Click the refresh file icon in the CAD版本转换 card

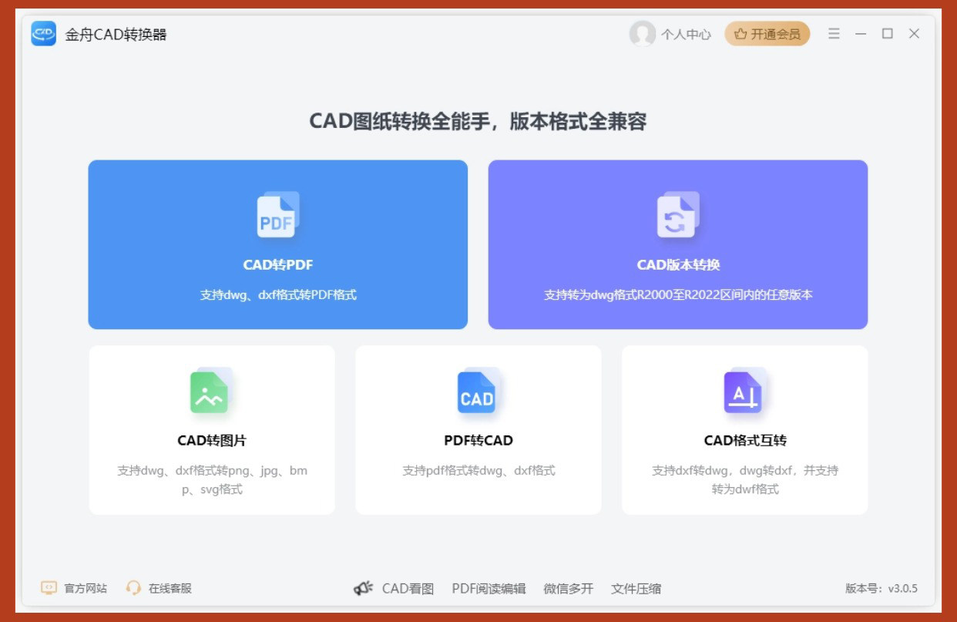(x=677, y=215)
